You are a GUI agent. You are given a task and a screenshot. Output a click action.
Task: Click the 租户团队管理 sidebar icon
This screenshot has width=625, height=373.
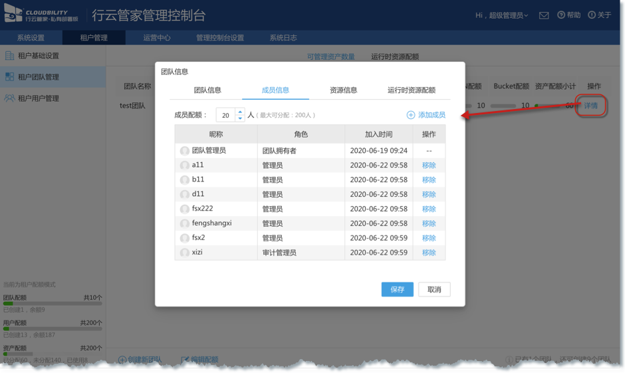click(9, 77)
